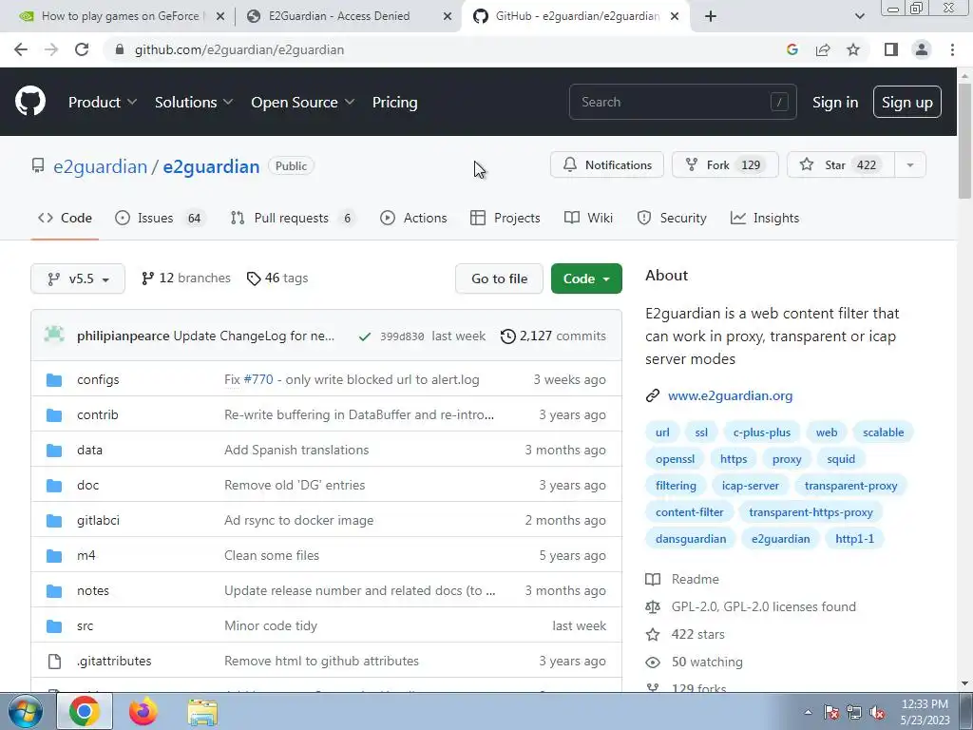973x730 pixels.
Task: Toggle the browser side panel icon
Action: tap(891, 49)
